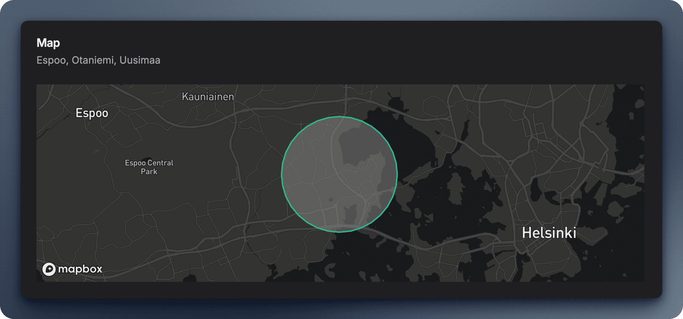This screenshot has height=319, width=683.
Task: Click the topmost point of the green circle outline
Action: pos(339,117)
